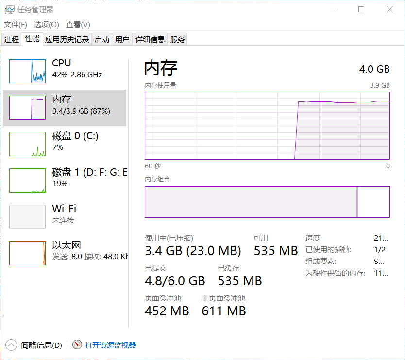
Task: Click the Task Manager app icon in title bar
Action: point(9,9)
